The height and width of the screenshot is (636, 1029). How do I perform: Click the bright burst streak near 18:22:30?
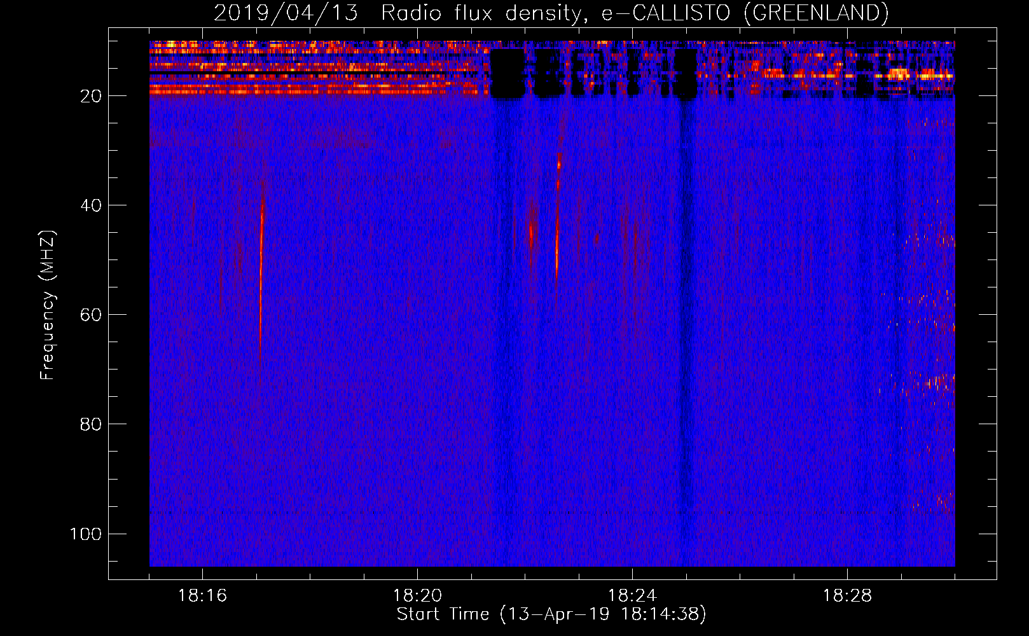(558, 216)
